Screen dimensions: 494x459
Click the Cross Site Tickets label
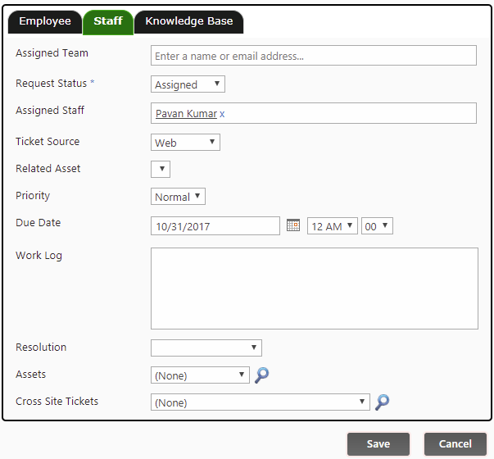pos(57,402)
